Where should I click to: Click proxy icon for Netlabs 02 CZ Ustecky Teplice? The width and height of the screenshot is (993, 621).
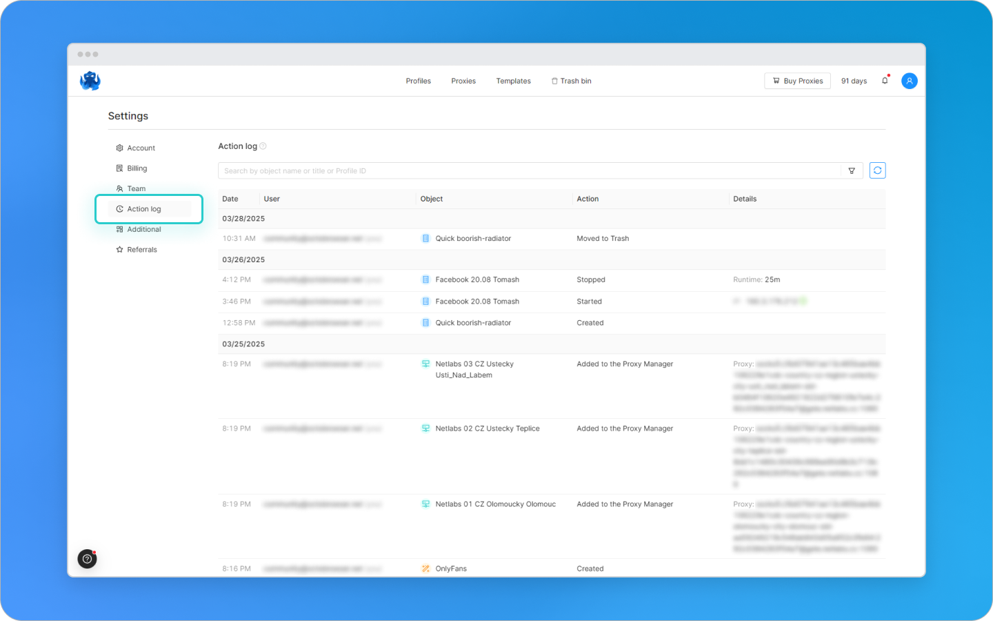pyautogui.click(x=425, y=428)
